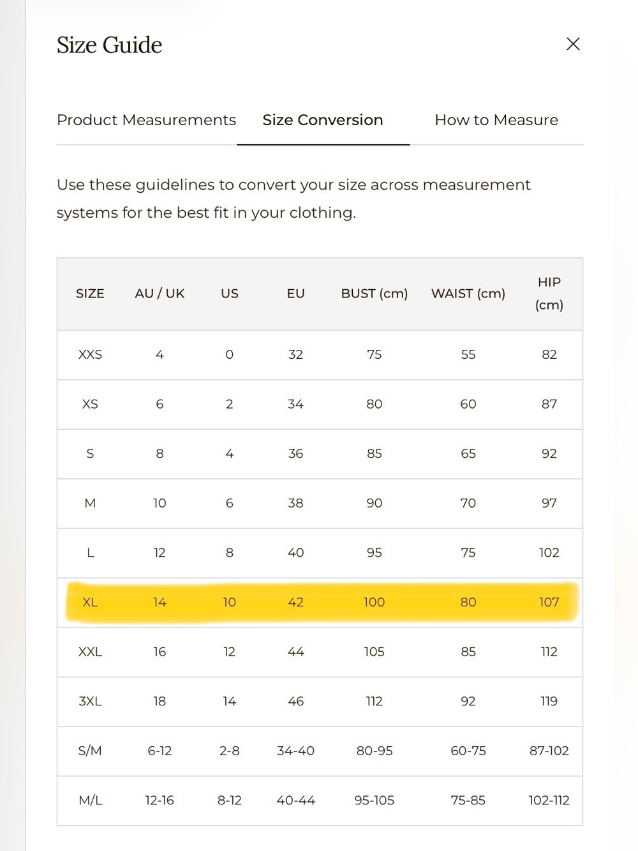Open the How to Measure tab
This screenshot has width=638, height=851.
tap(496, 120)
